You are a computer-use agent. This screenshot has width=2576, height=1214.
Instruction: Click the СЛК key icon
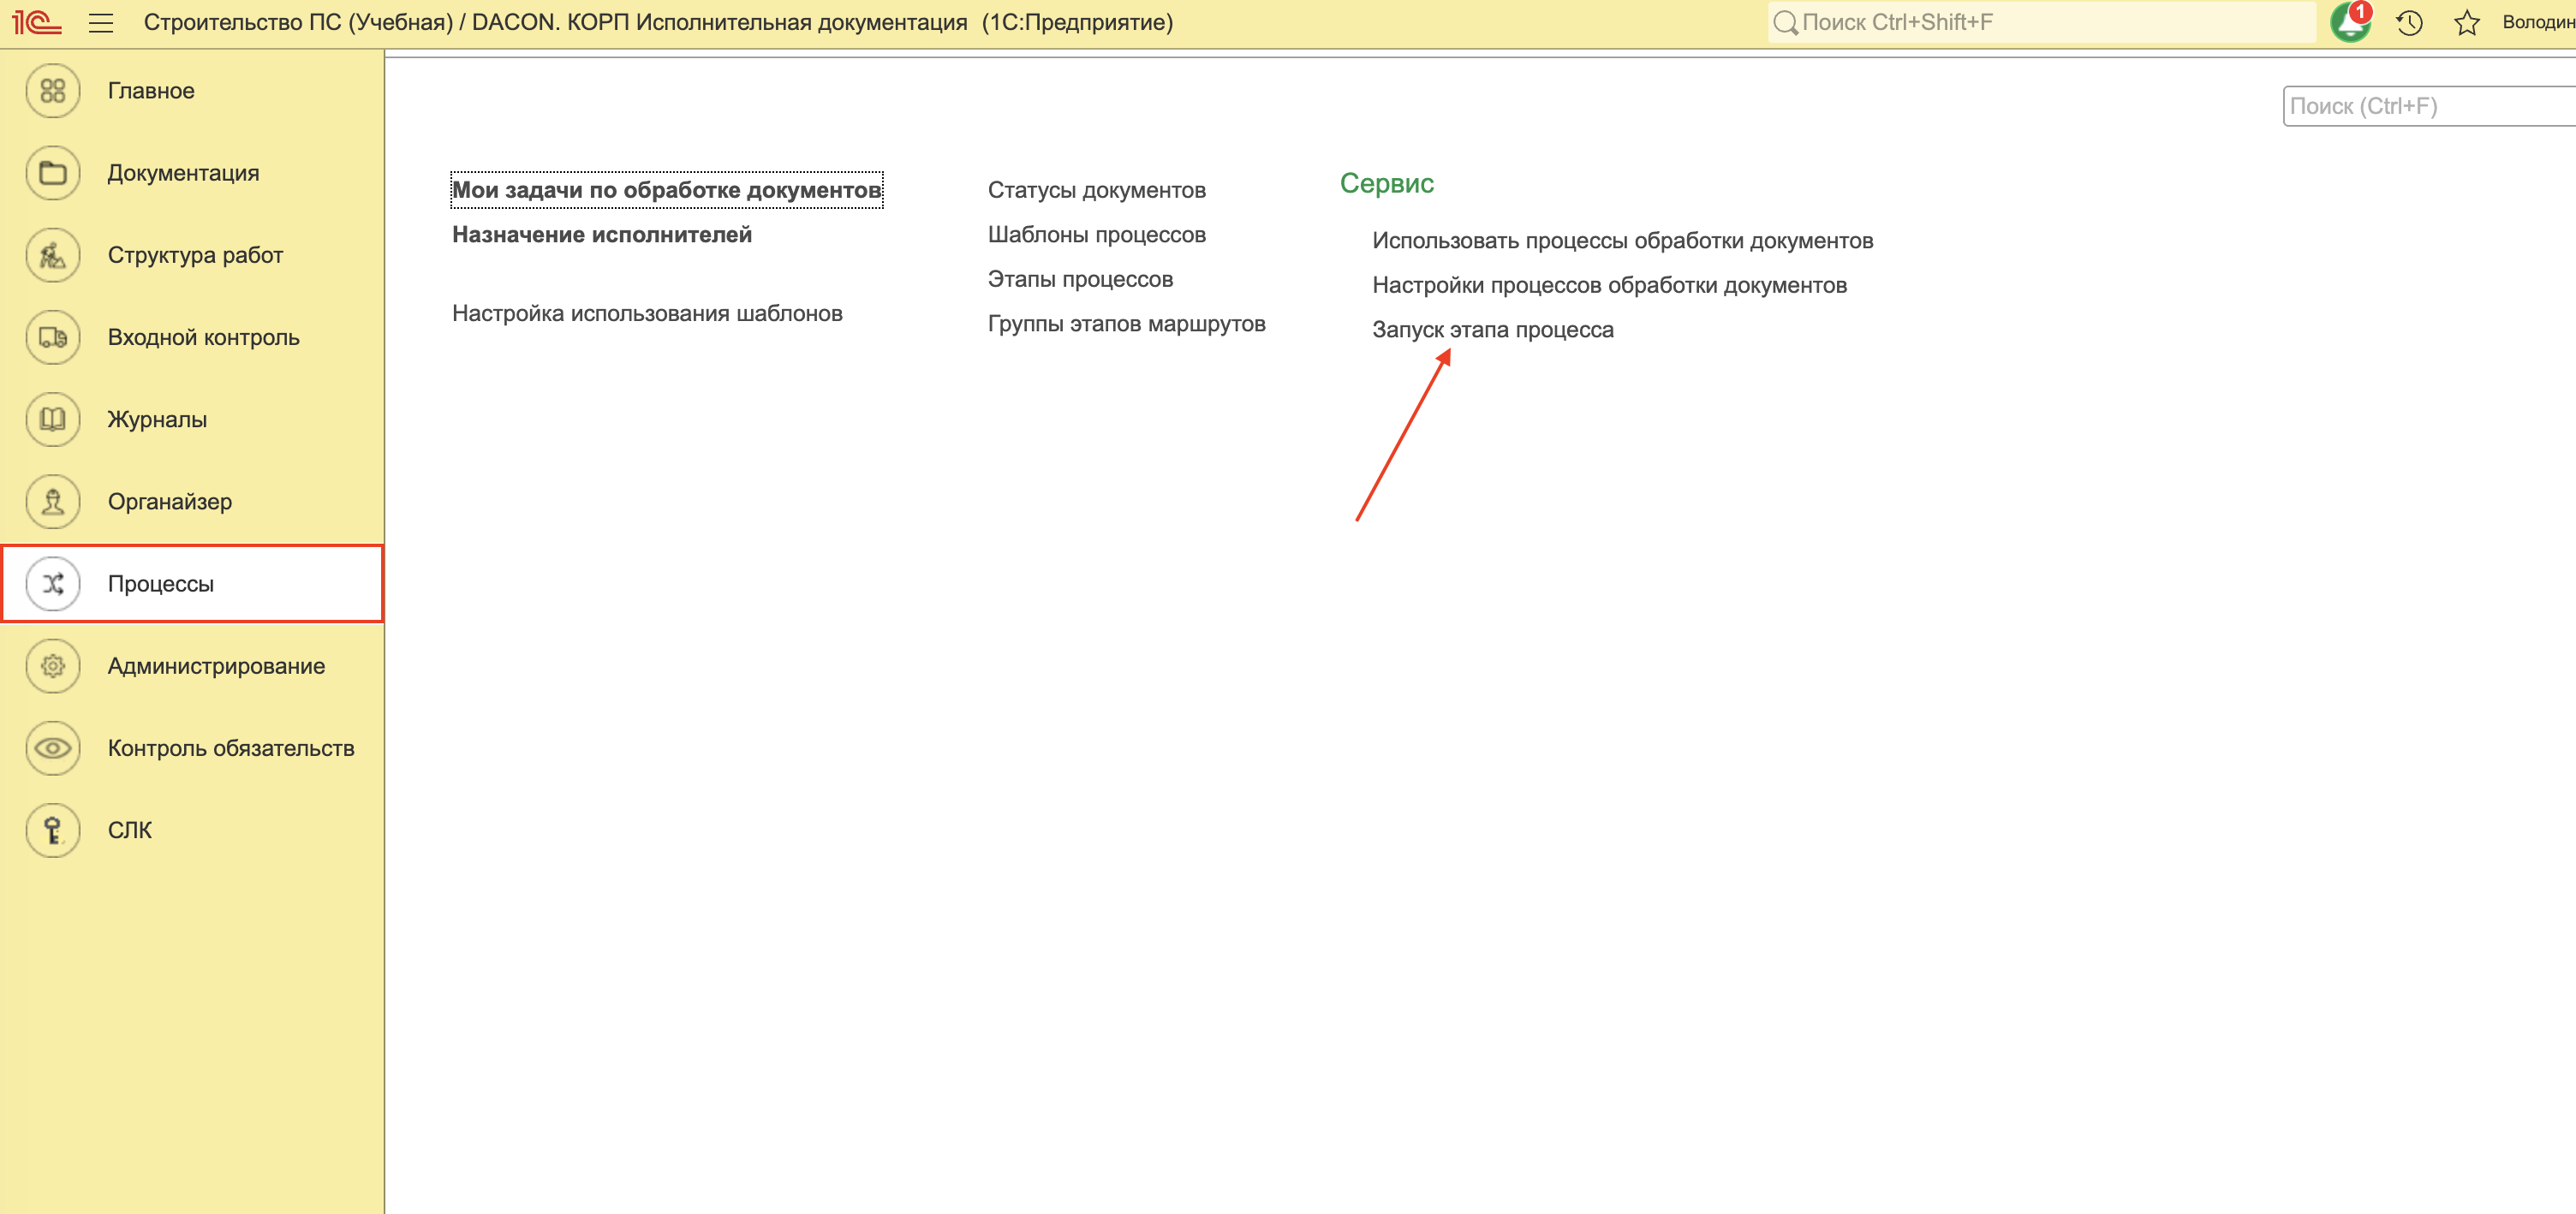[53, 830]
